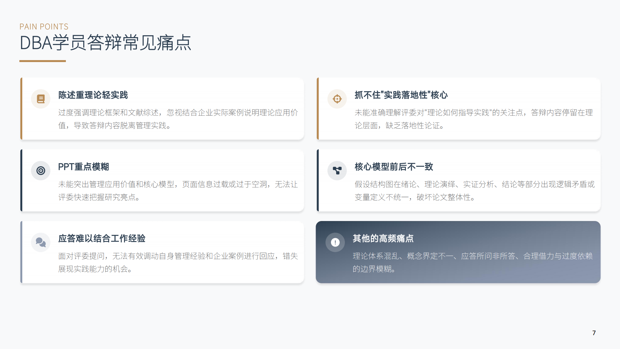Click the PPT重点模糊 card title
This screenshot has height=349, width=620.
84,167
